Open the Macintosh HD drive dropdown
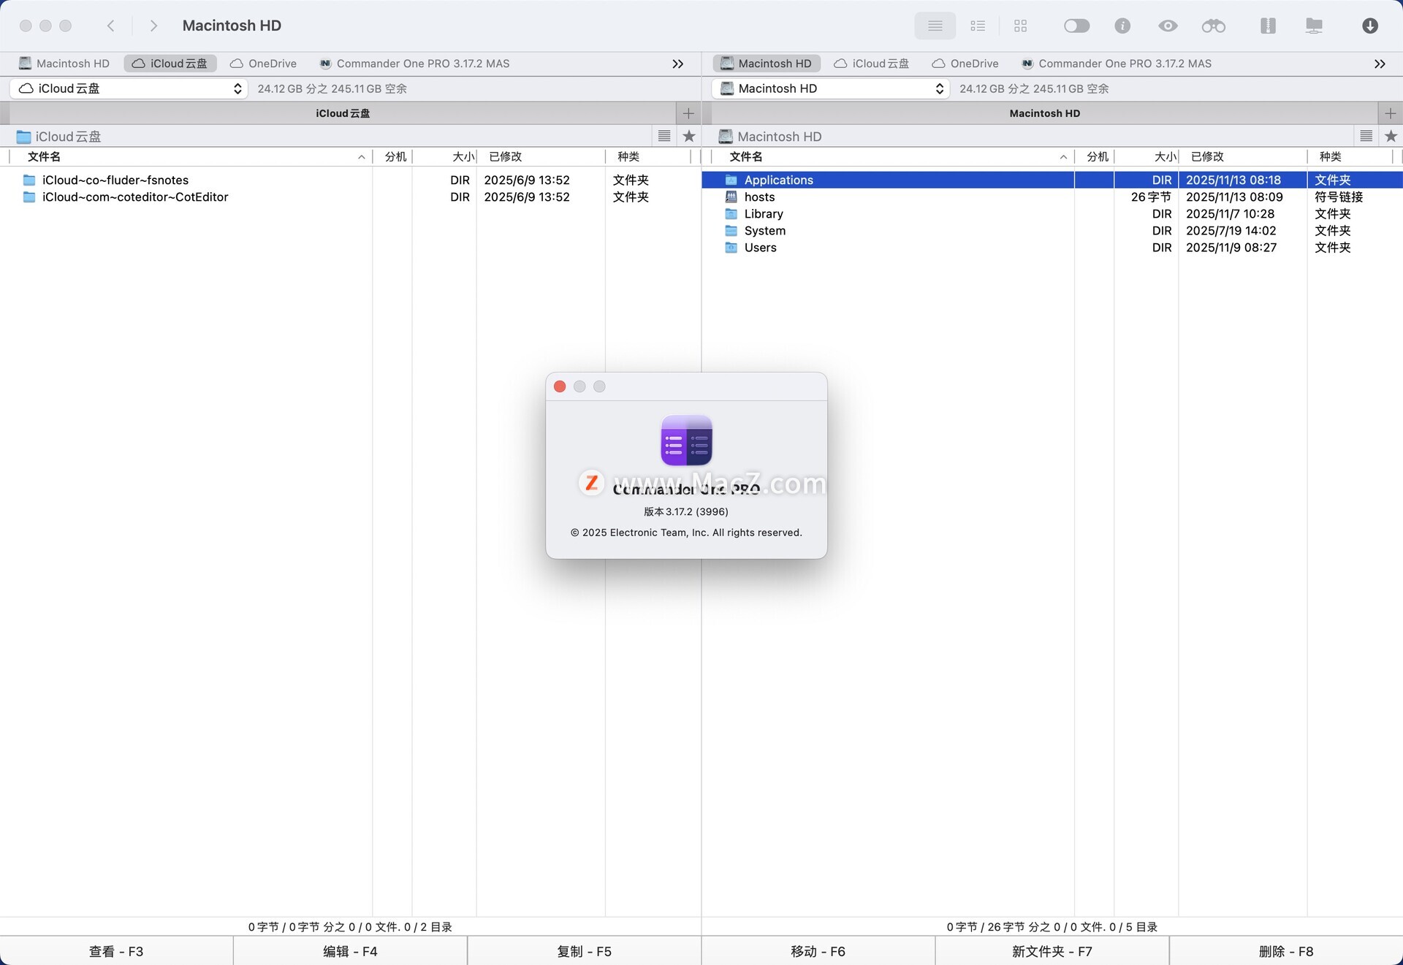The height and width of the screenshot is (965, 1403). pos(831,88)
